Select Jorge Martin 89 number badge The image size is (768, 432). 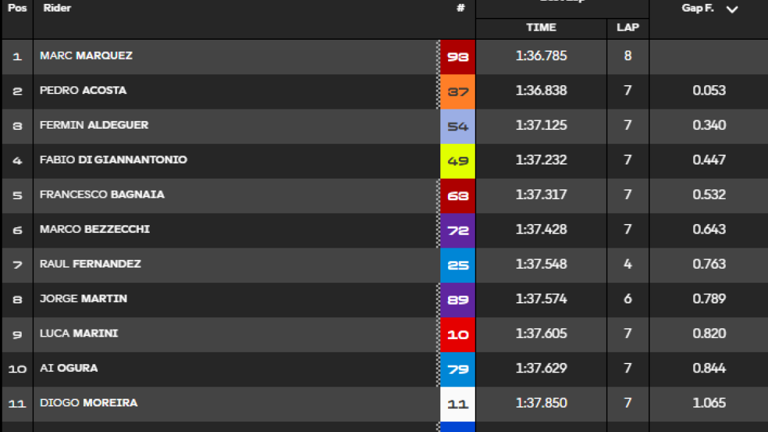click(458, 300)
